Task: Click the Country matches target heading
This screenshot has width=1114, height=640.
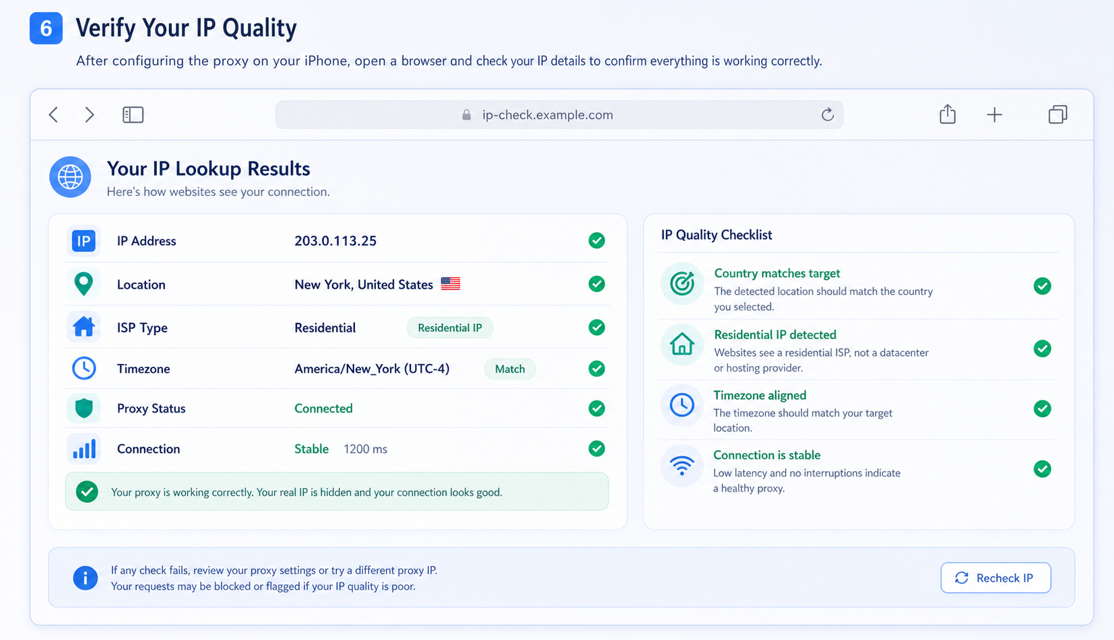Action: [x=777, y=273]
